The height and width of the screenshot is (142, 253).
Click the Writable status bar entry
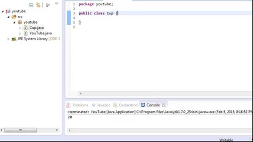coord(226,140)
